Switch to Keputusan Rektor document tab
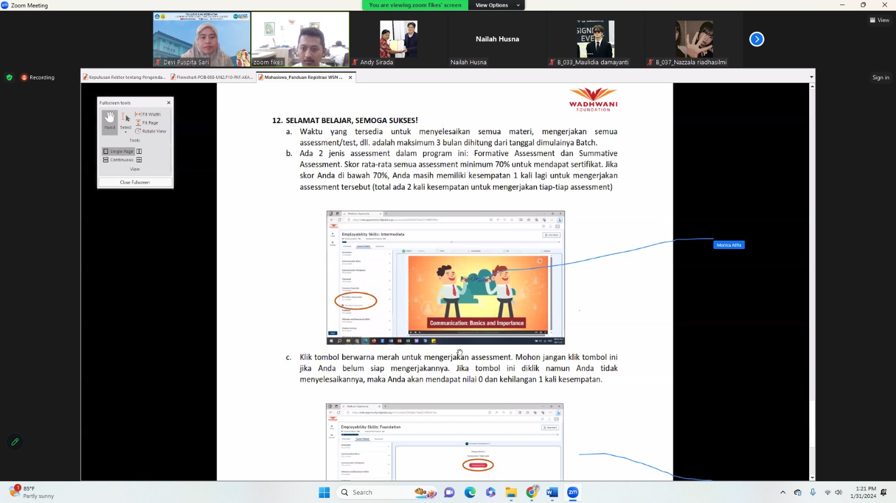 click(124, 77)
